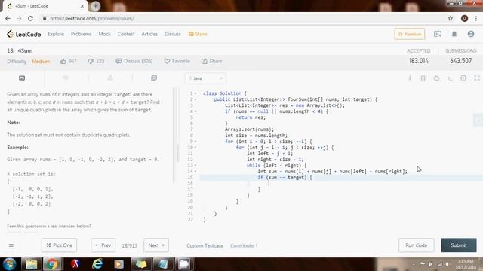Select the 4Sum - LeetCode browser tab

[x=45, y=6]
